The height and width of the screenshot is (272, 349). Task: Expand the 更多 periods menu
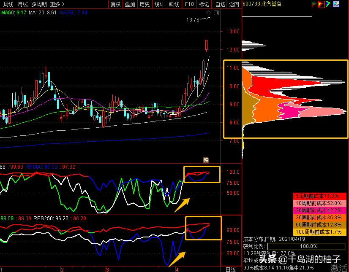57,4
